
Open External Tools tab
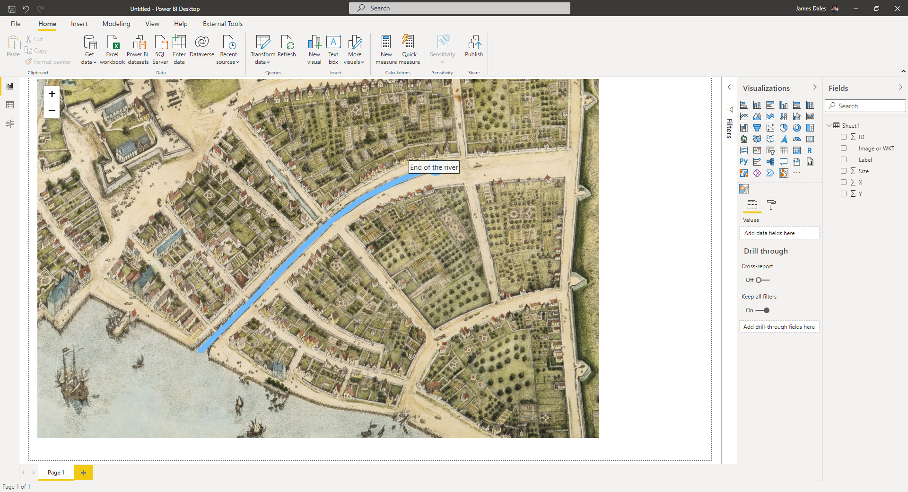[x=223, y=24]
